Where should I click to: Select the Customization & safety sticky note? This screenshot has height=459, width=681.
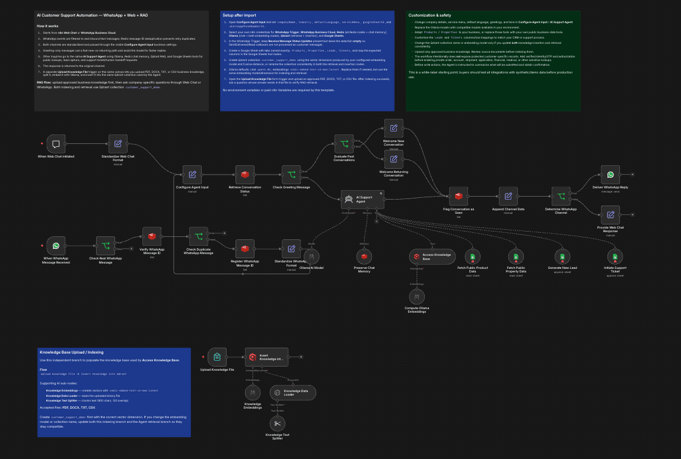493,61
